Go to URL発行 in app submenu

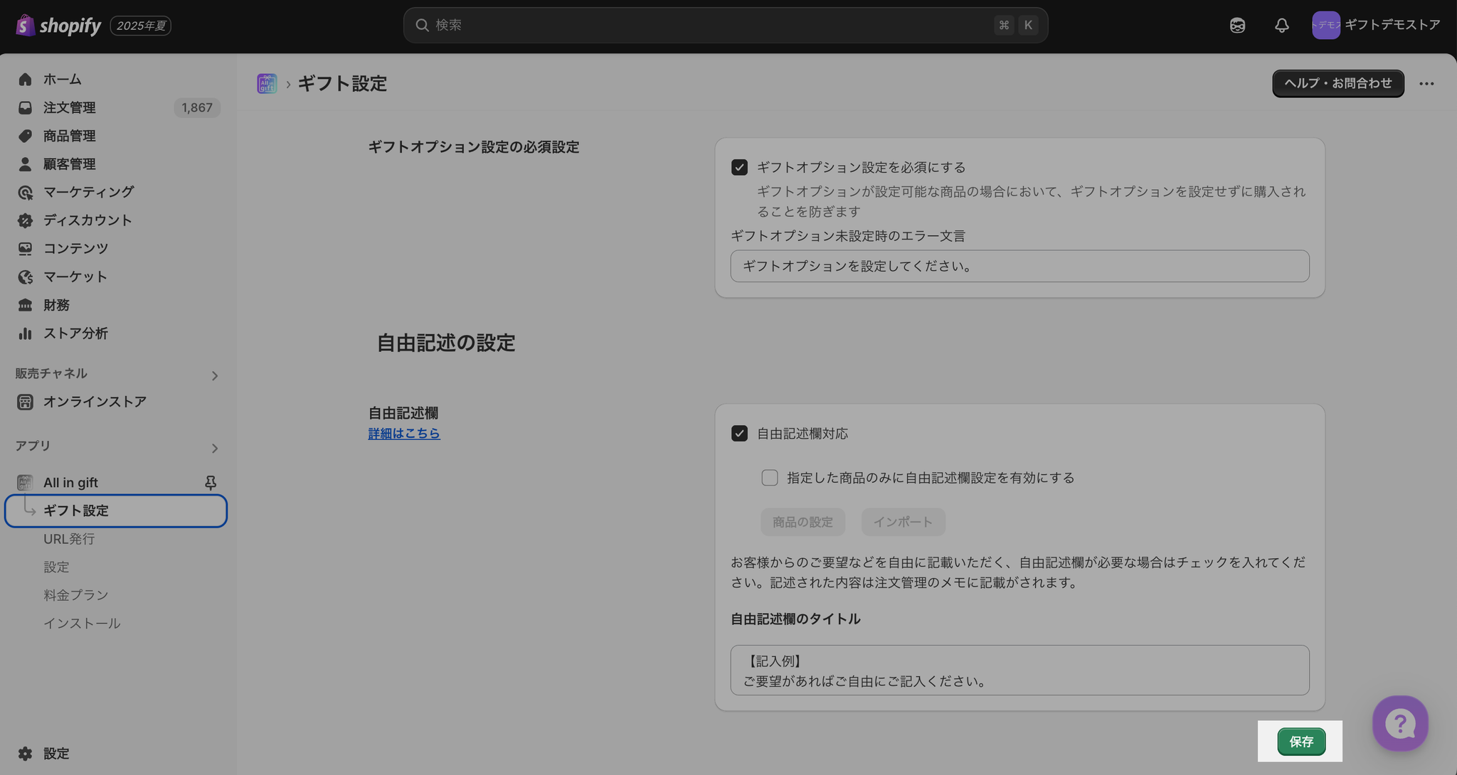point(69,539)
